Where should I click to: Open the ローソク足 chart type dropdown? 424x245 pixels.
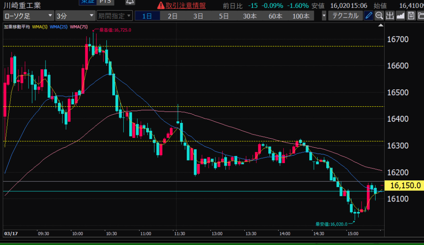click(x=28, y=16)
